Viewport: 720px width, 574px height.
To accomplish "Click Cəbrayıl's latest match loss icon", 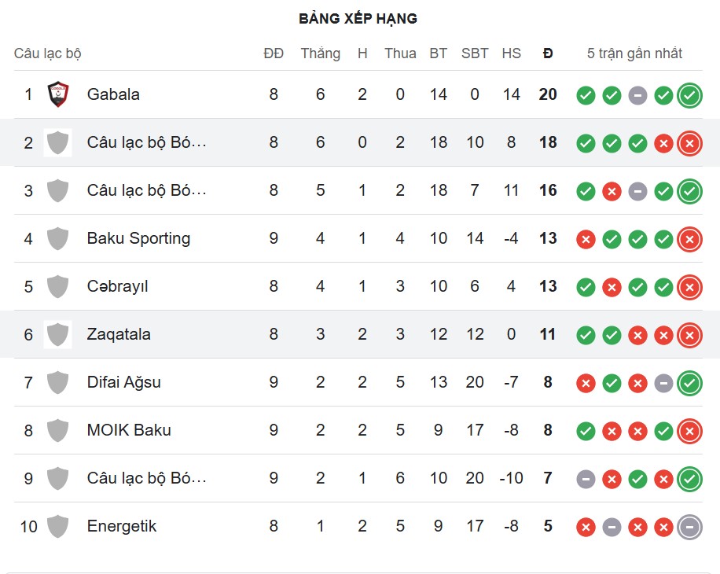I will click(689, 287).
